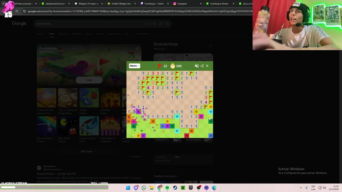Open WhatsApp from the taskbar
The height and width of the screenshot is (192, 342).
pyautogui.click(x=144, y=188)
